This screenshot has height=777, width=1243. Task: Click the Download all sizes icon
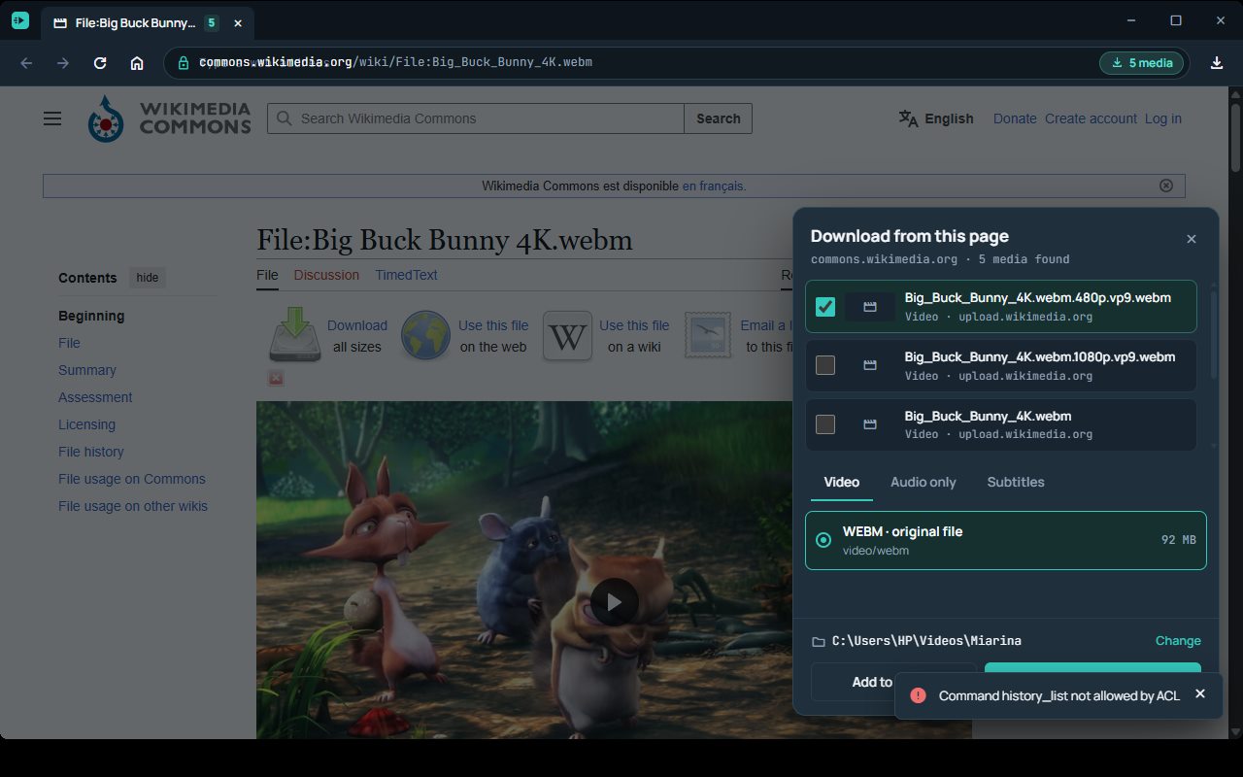click(295, 335)
